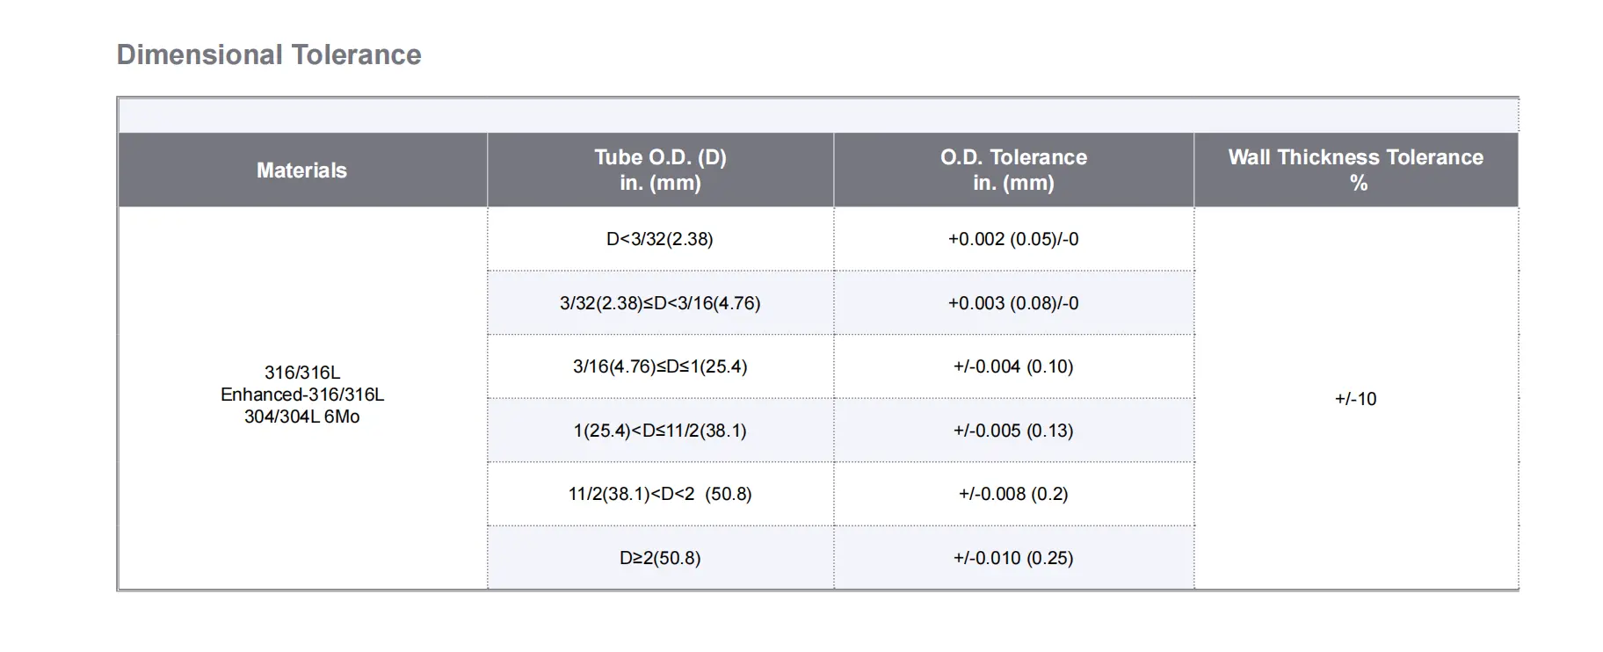Click the D<3/32(2.38) cell
Viewport: 1603px width, 652px height.
point(660,239)
